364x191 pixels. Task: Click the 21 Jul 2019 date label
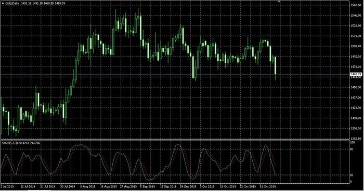pyautogui.click(x=48, y=186)
